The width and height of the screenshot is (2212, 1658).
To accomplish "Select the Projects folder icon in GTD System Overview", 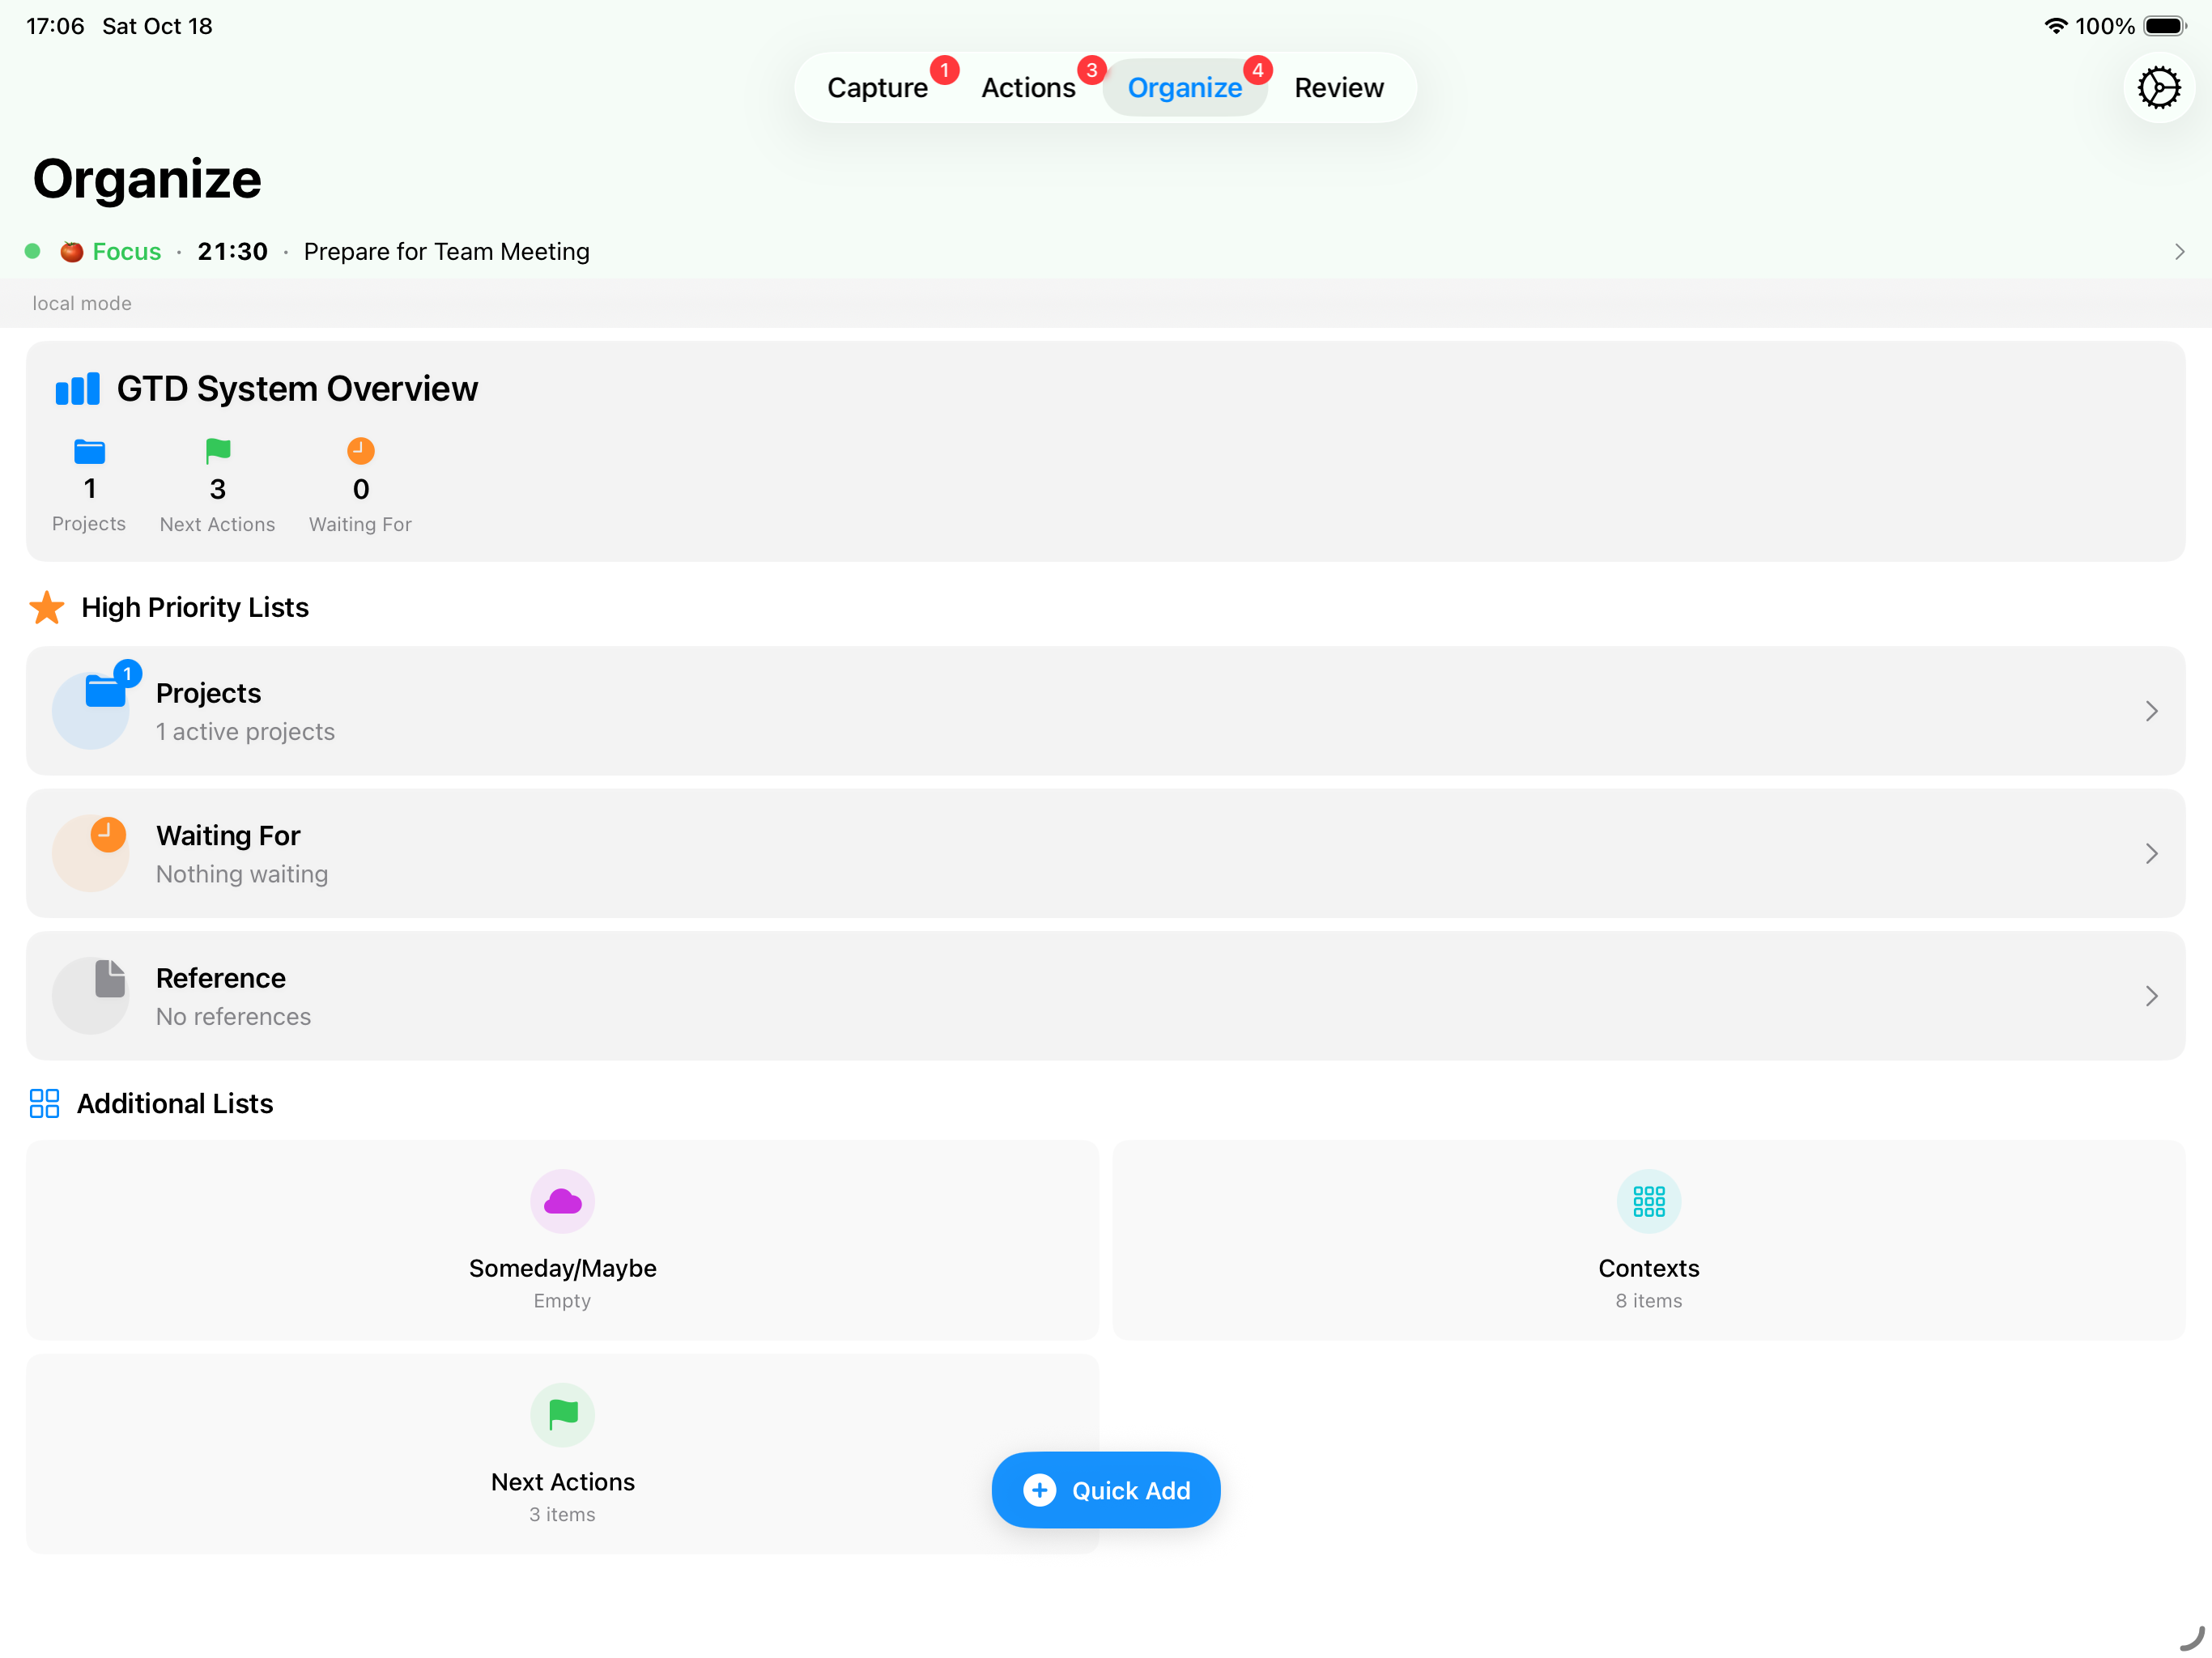I will tap(89, 452).
